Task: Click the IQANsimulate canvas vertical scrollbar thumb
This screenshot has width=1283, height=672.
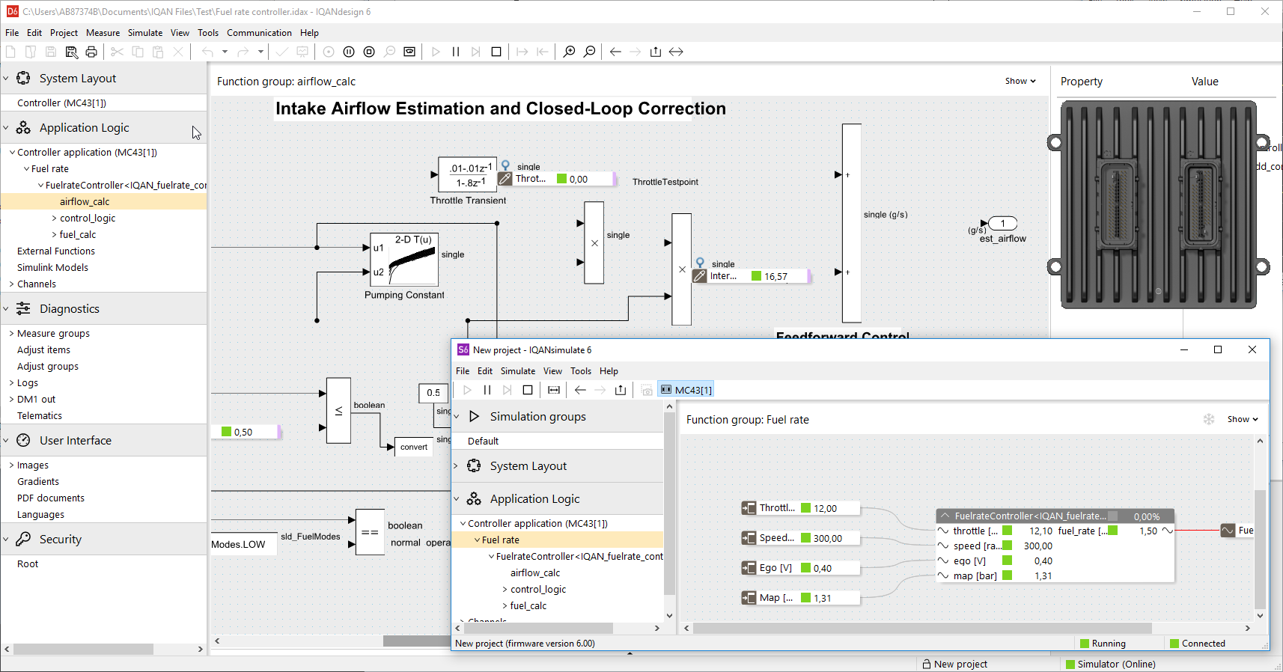Action: coord(1260,548)
